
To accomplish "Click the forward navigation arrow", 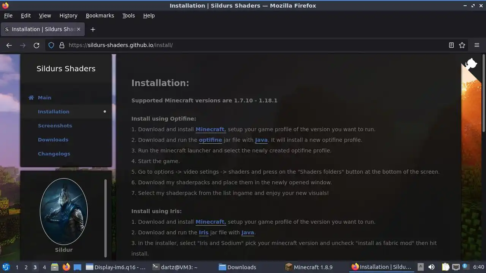I will (23, 45).
